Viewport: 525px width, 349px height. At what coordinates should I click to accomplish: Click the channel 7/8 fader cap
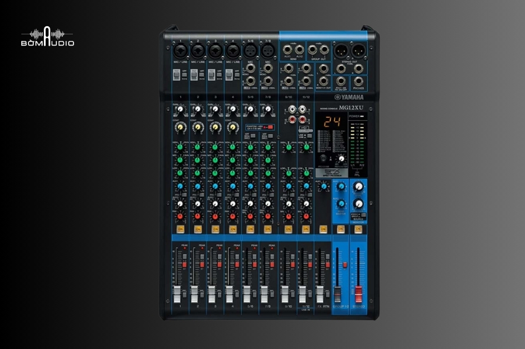click(x=264, y=294)
